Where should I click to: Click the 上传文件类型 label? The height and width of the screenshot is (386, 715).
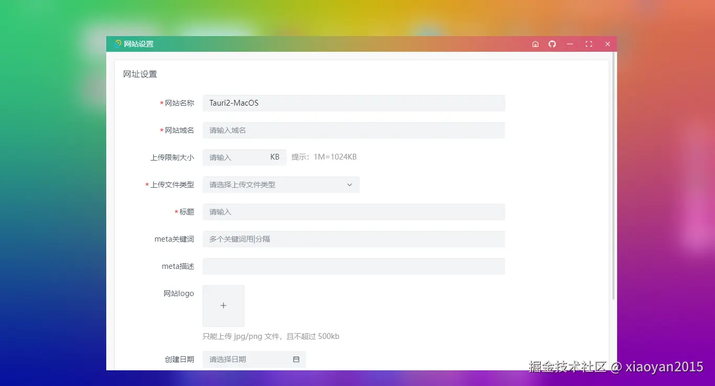(x=172, y=185)
